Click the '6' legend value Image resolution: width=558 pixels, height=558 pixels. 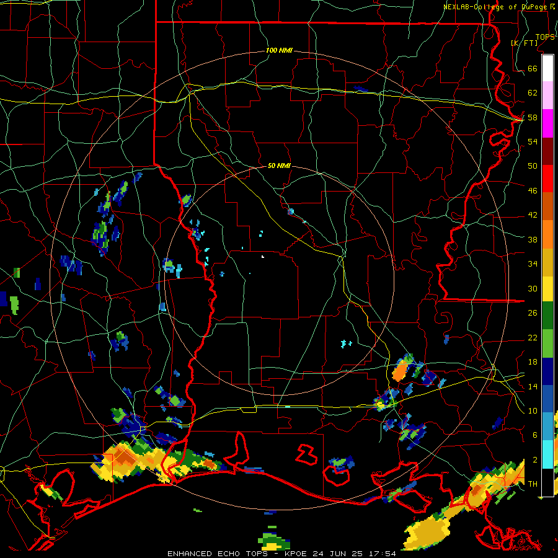coord(535,435)
